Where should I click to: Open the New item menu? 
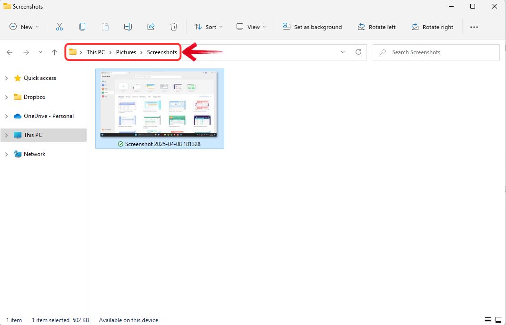click(24, 27)
